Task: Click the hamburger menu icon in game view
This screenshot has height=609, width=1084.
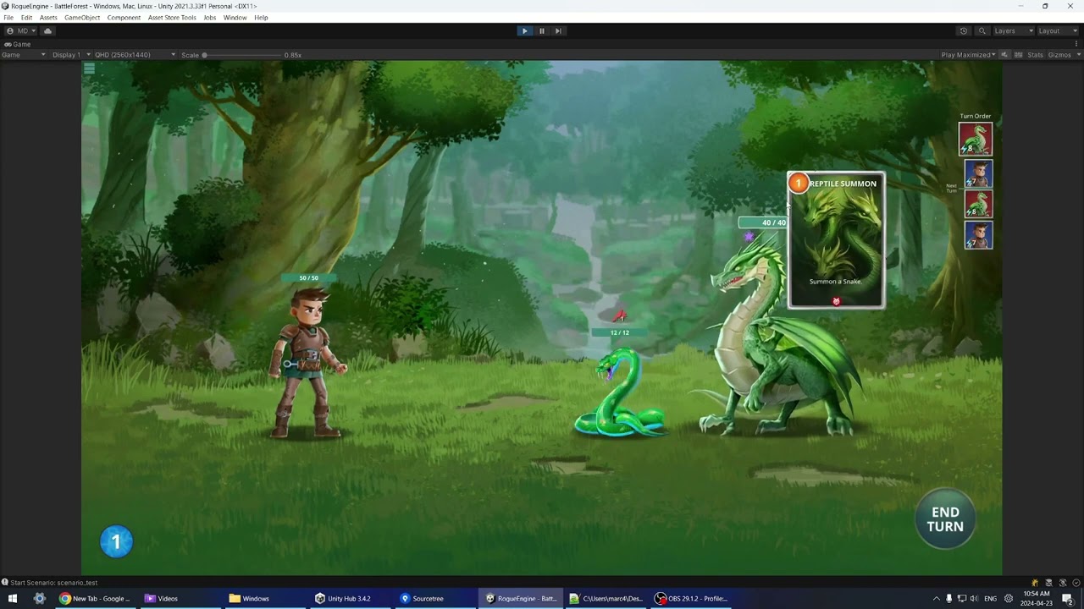Action: click(89, 69)
